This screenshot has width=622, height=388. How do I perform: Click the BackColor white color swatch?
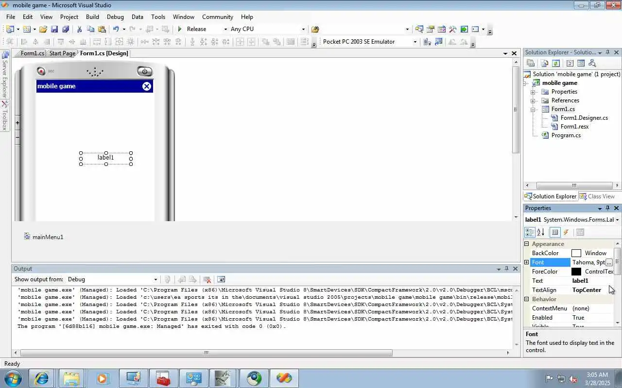pos(576,253)
